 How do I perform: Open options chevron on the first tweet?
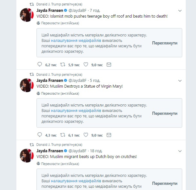pos(180,11)
